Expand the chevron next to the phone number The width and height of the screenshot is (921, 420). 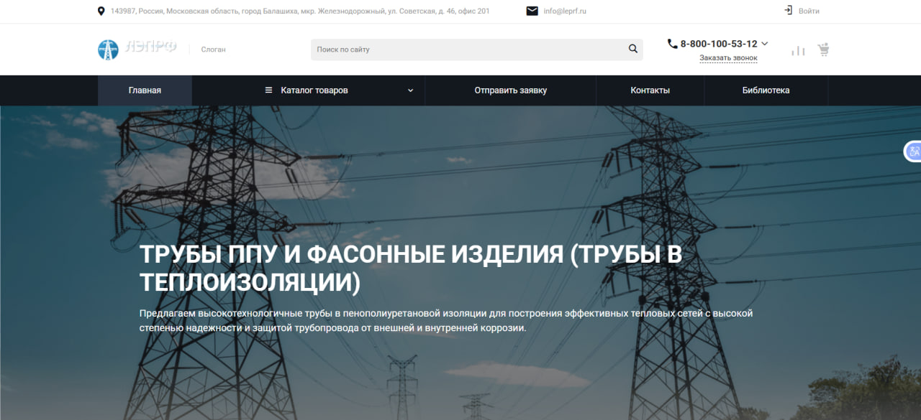pos(764,44)
